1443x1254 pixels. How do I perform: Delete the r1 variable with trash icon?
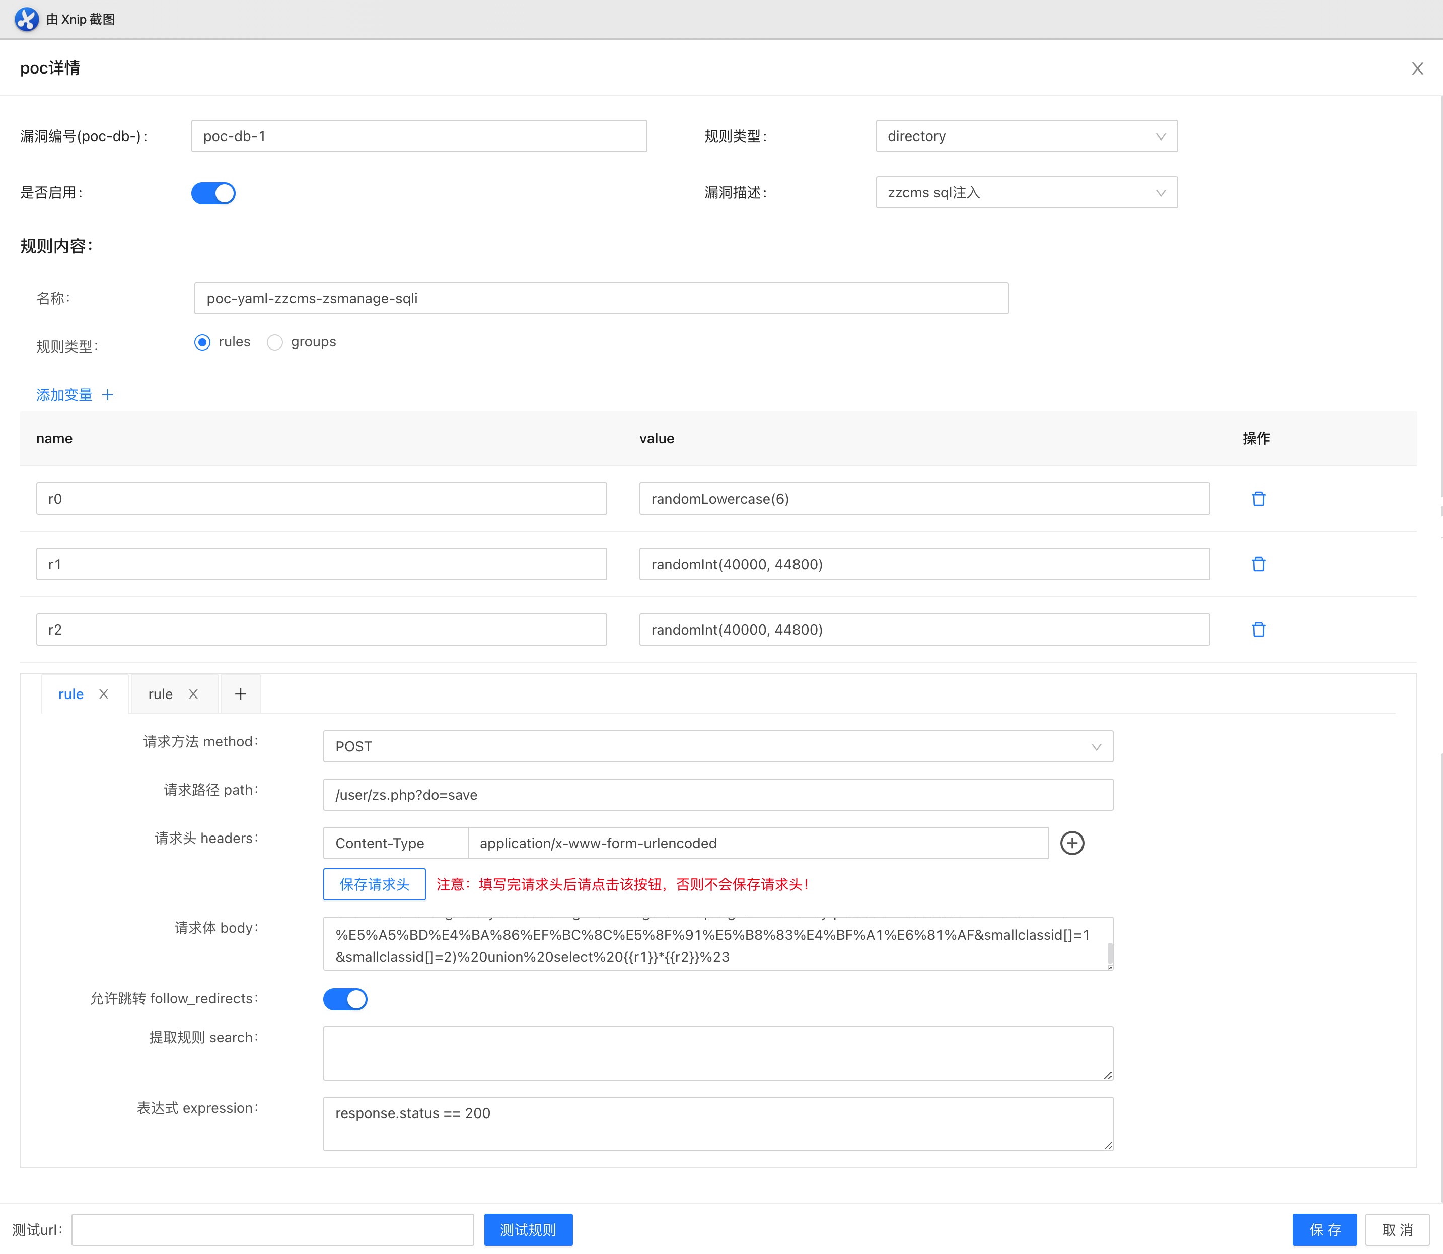(1258, 564)
